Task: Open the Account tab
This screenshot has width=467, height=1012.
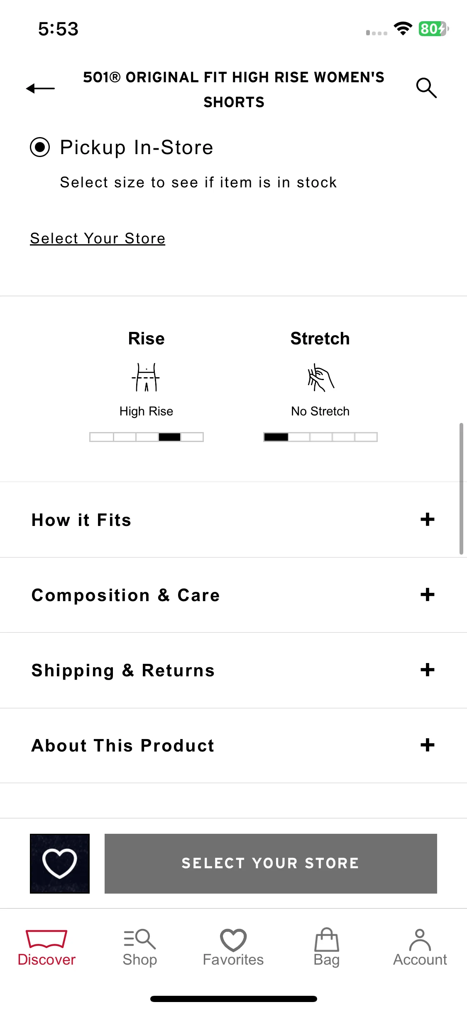Action: click(x=420, y=948)
